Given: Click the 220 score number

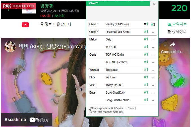Looking at the screenshot, I should tap(179, 8).
